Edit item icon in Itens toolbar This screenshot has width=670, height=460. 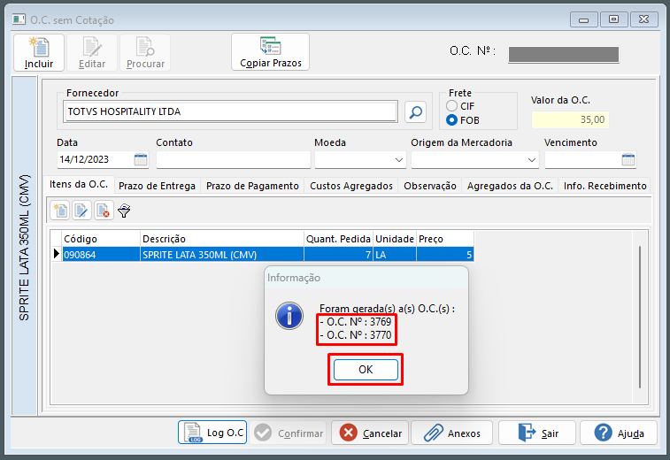pos(81,211)
